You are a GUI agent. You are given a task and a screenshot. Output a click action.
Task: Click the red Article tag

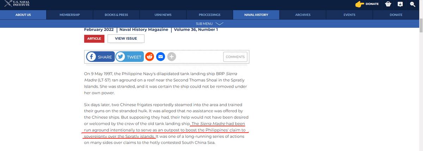[x=94, y=38]
